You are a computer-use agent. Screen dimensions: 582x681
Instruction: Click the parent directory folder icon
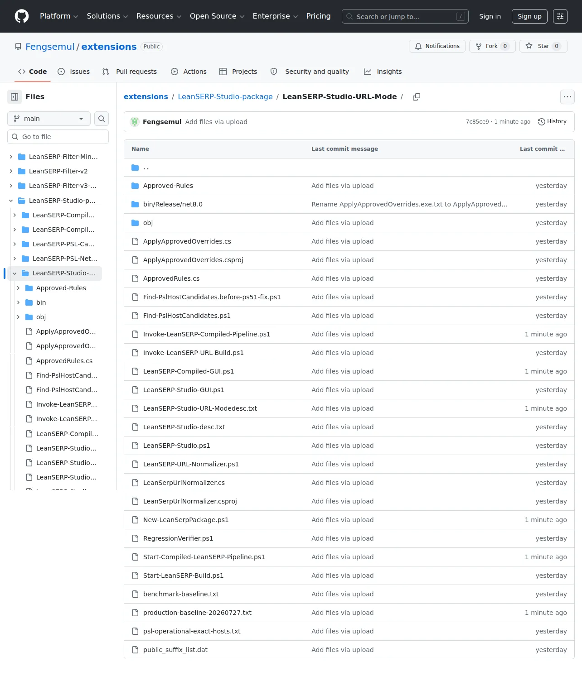[x=135, y=168]
